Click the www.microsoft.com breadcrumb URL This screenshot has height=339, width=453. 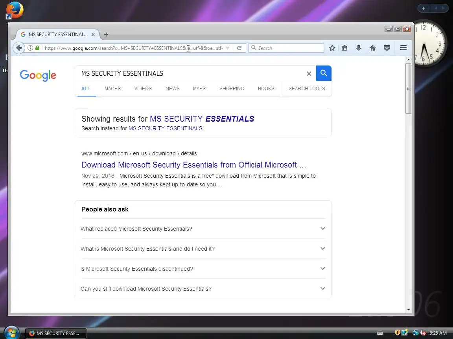(x=139, y=154)
